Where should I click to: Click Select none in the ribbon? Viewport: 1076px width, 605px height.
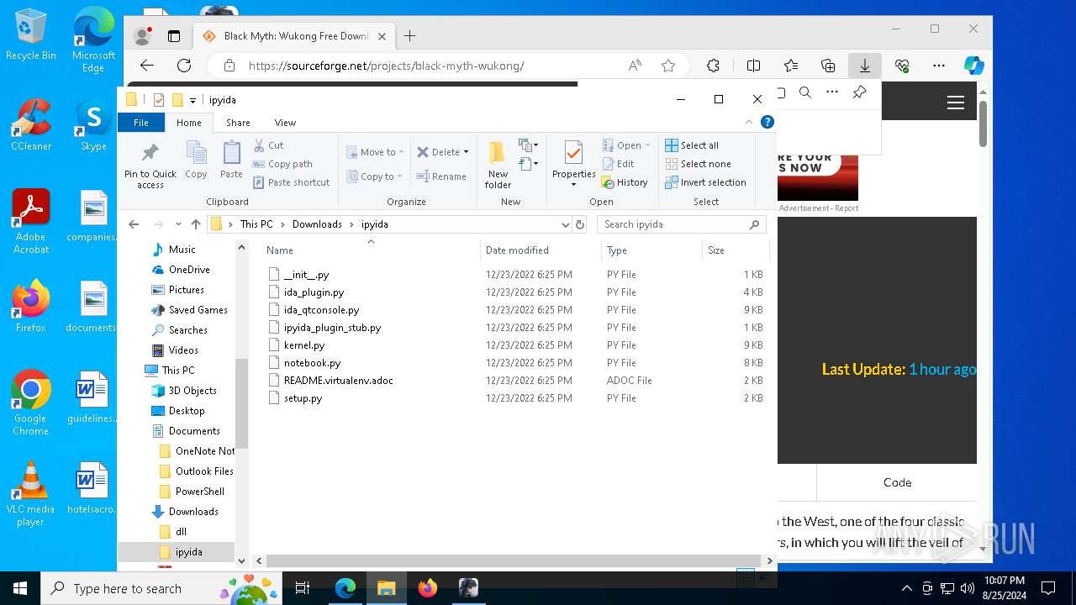698,164
